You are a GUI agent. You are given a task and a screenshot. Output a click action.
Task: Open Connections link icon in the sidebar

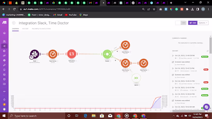click(x=4, y=56)
